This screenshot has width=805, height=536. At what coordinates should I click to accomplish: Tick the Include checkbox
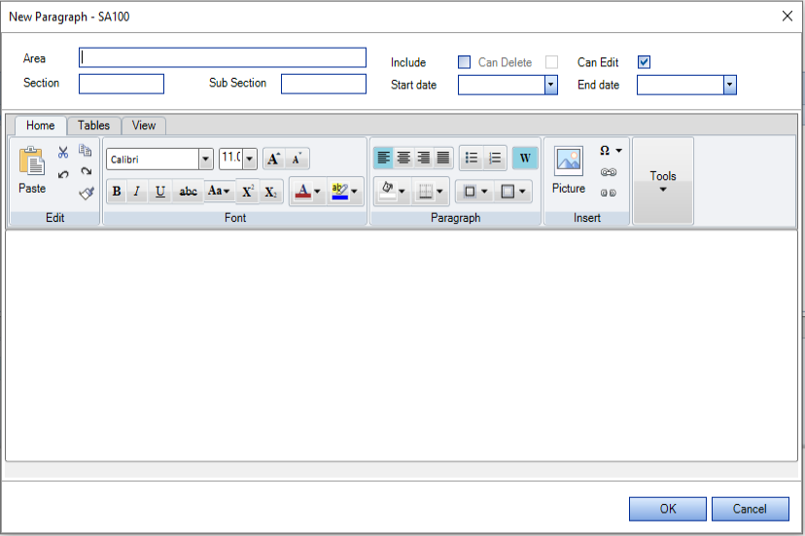(464, 62)
